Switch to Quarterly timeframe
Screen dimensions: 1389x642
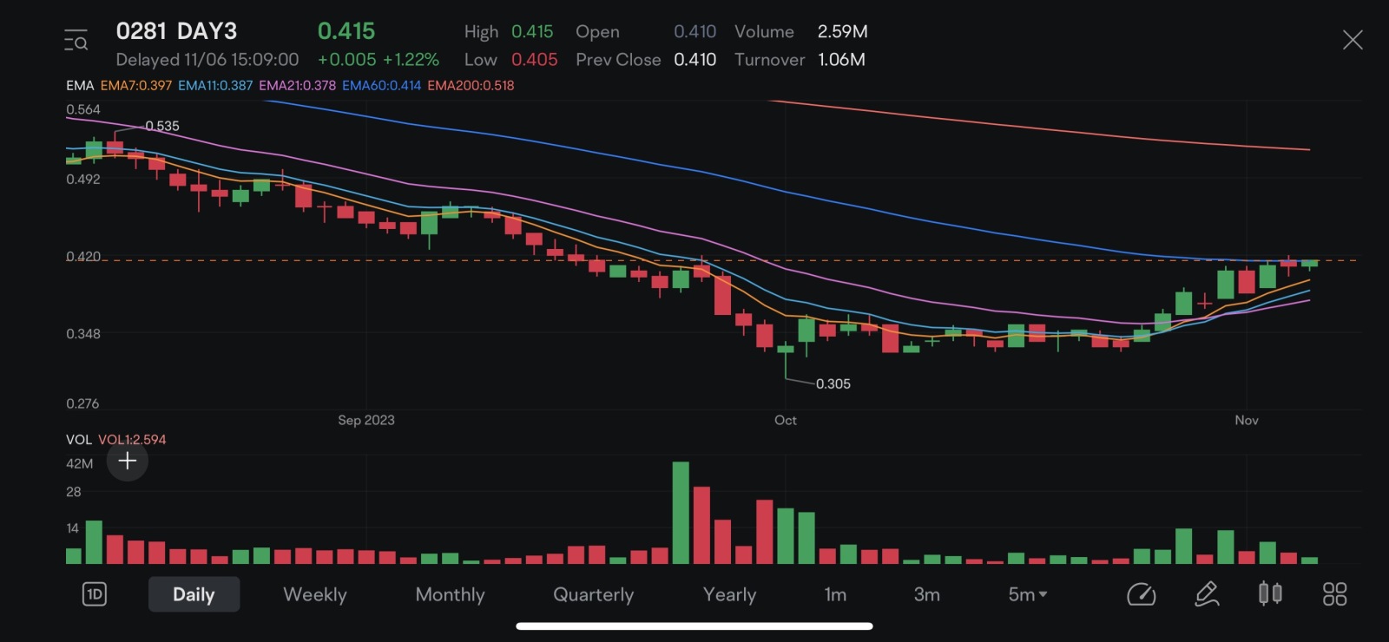(594, 594)
